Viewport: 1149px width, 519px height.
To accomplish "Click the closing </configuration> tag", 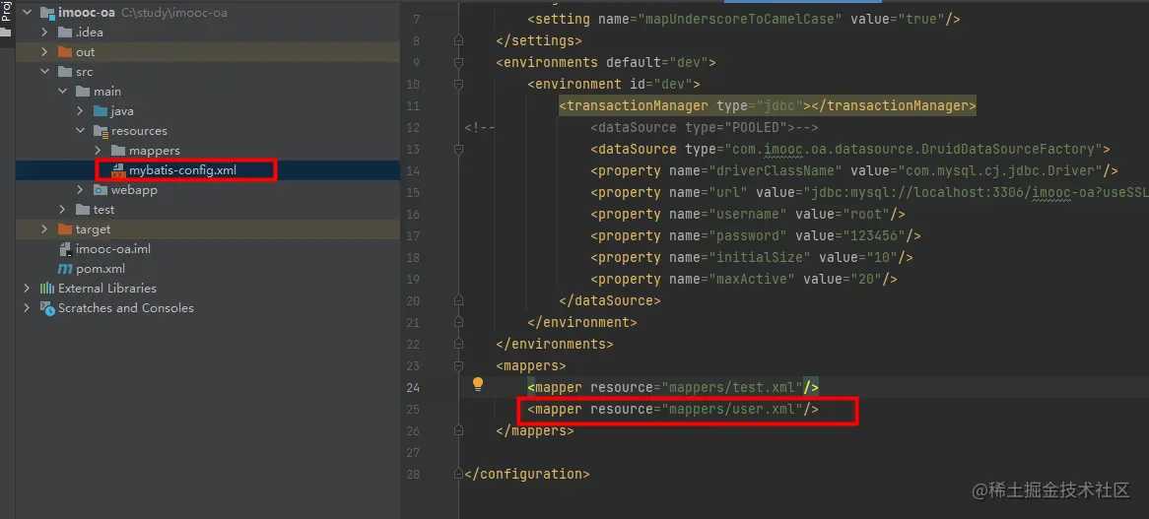I will point(527,474).
